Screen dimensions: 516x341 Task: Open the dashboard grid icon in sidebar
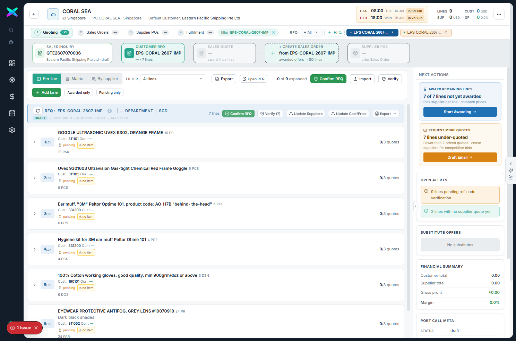(12, 63)
